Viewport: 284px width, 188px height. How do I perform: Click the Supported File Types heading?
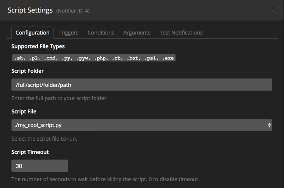point(38,46)
